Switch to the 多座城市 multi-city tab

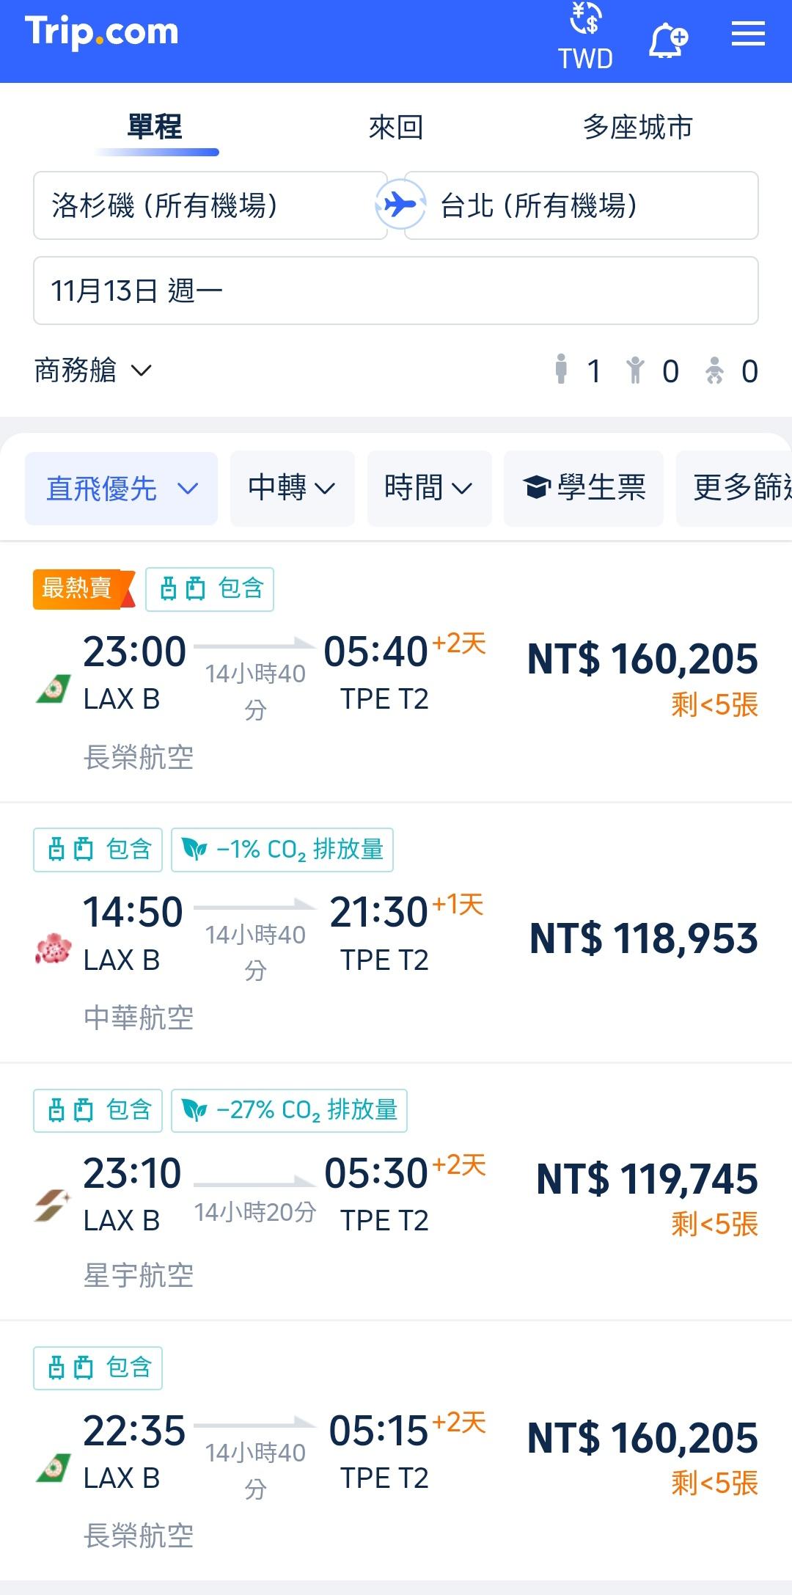(637, 128)
